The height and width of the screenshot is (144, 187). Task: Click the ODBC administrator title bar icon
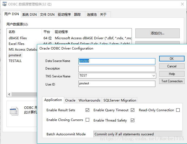pos(5,4)
